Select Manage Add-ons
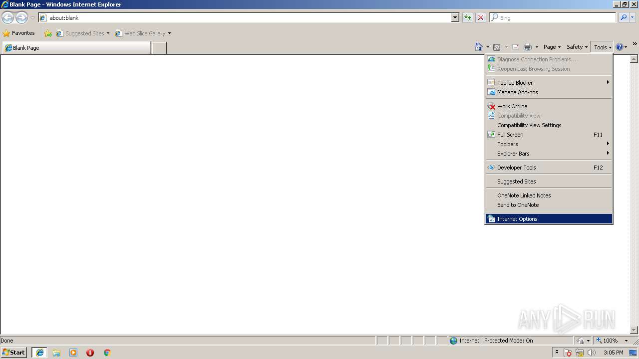The image size is (639, 359). pyautogui.click(x=549, y=92)
